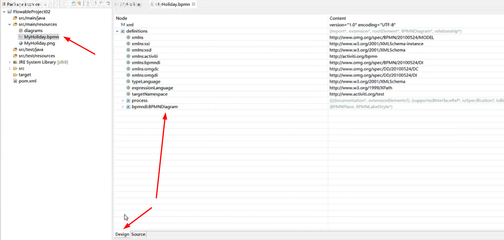This screenshot has width=504, height=240.
Task: Click the xmlns:xsi attribute icon
Action: [x=128, y=44]
